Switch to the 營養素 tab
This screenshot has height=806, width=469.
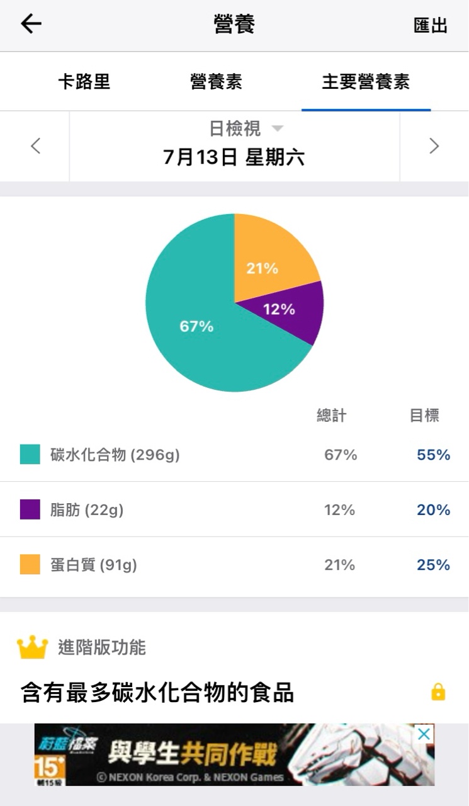point(216,81)
